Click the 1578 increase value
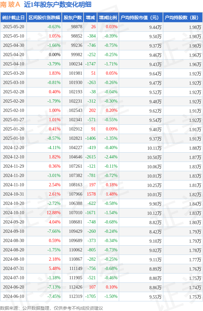203x311 pixels. 91,194
